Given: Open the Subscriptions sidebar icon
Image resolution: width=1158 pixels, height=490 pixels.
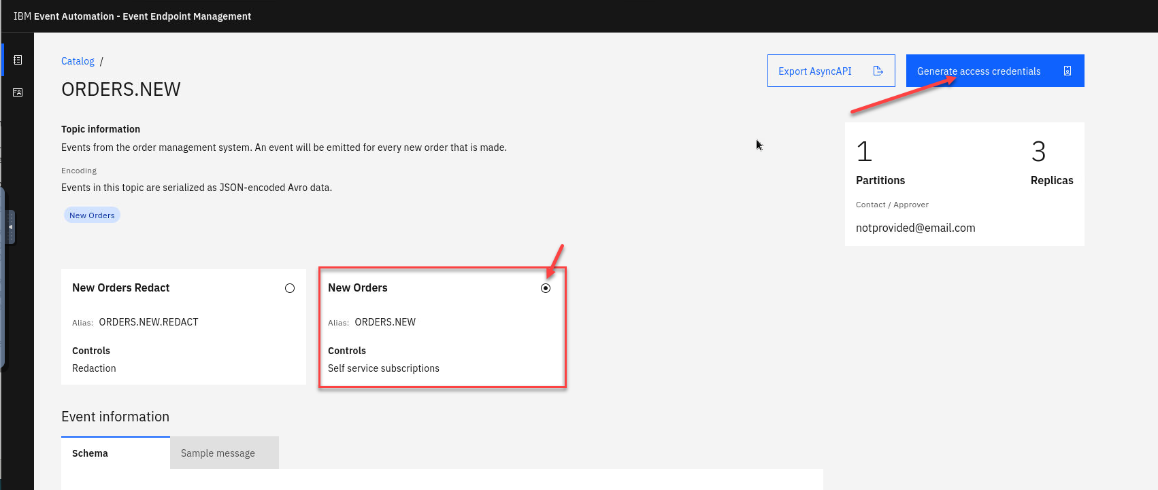Looking at the screenshot, I should click(x=18, y=92).
